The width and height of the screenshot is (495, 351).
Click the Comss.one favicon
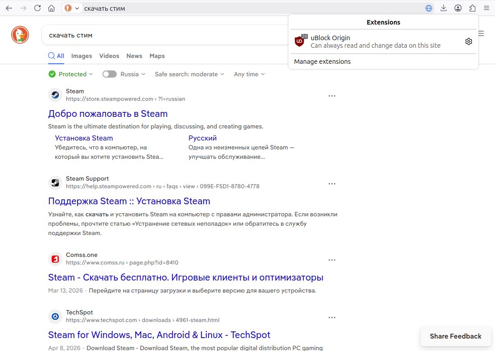pyautogui.click(x=55, y=259)
